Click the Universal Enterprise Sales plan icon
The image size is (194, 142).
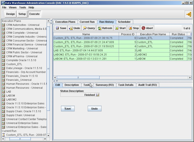pyautogui.click(x=3, y=123)
